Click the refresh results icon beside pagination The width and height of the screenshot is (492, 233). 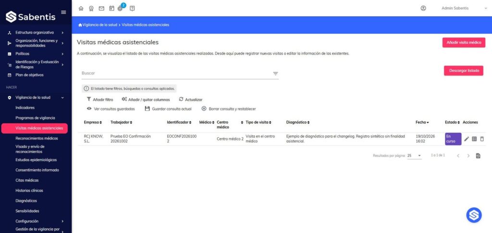coord(478,156)
